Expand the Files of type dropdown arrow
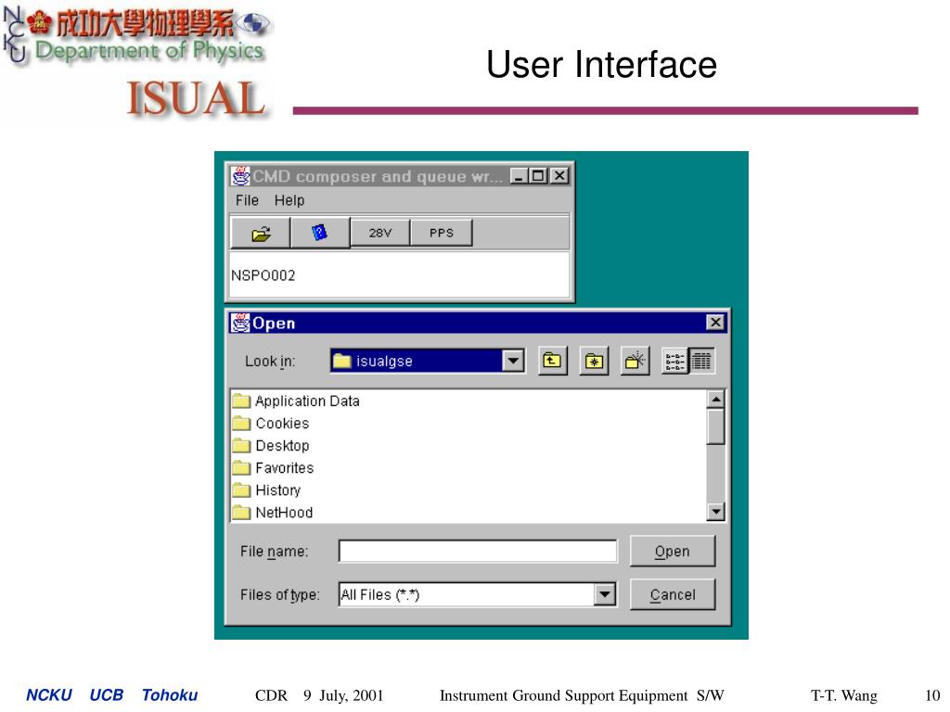950x712 pixels. pyautogui.click(x=605, y=594)
